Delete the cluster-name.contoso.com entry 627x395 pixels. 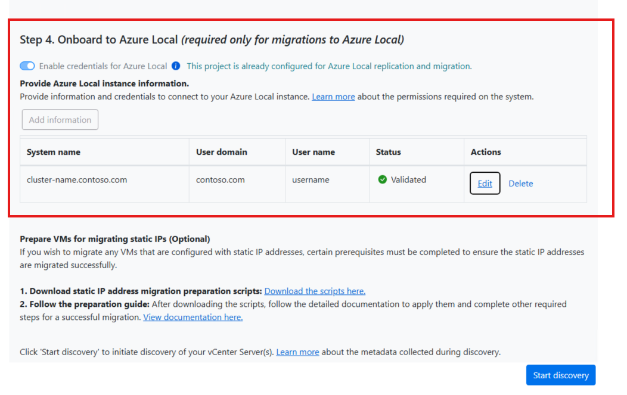(x=521, y=183)
